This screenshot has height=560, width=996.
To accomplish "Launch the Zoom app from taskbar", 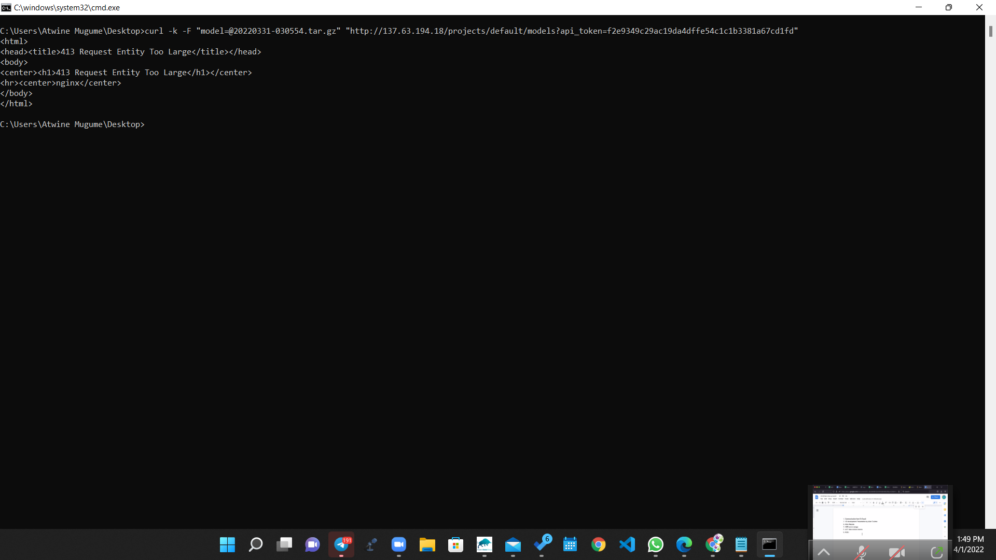I will (398, 544).
